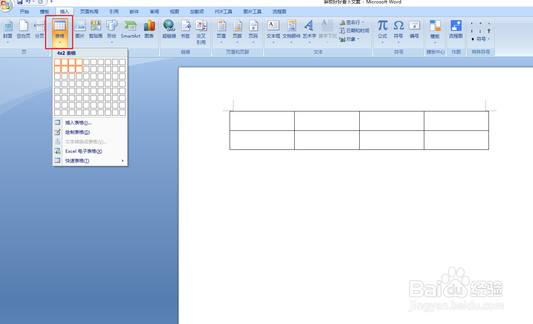The width and height of the screenshot is (533, 324).
Task: Insert the question mark special symbol
Action: coord(489,31)
